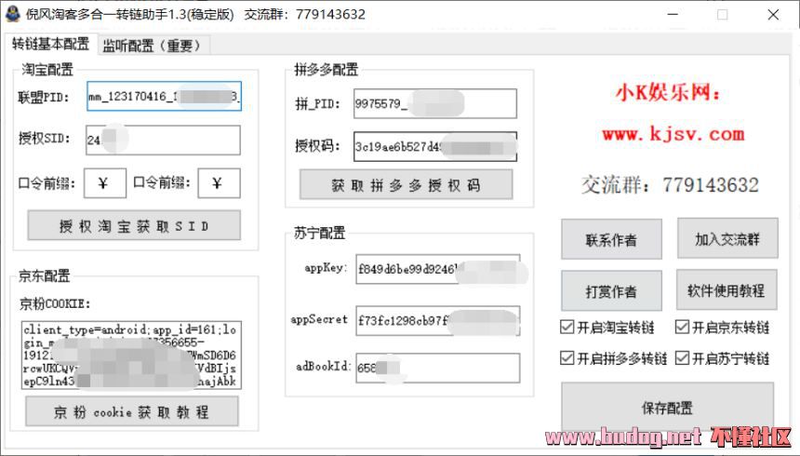The image size is (800, 456).
Task: Minimize the window
Action: tap(673, 14)
